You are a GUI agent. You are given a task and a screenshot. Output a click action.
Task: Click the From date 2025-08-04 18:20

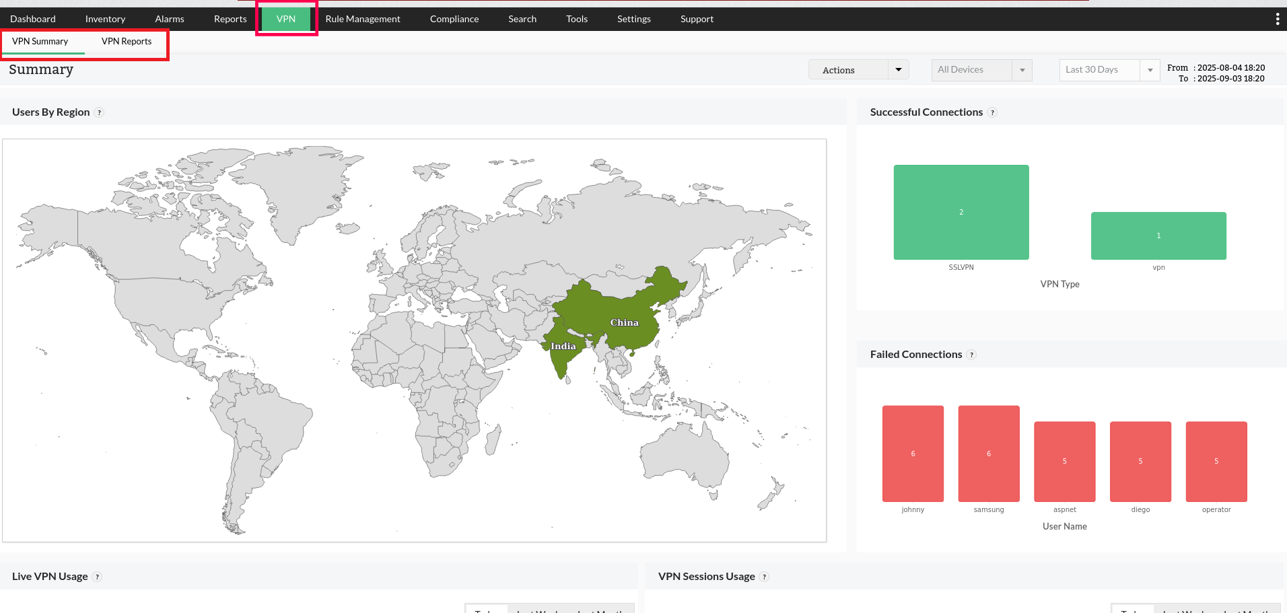pyautogui.click(x=1231, y=68)
